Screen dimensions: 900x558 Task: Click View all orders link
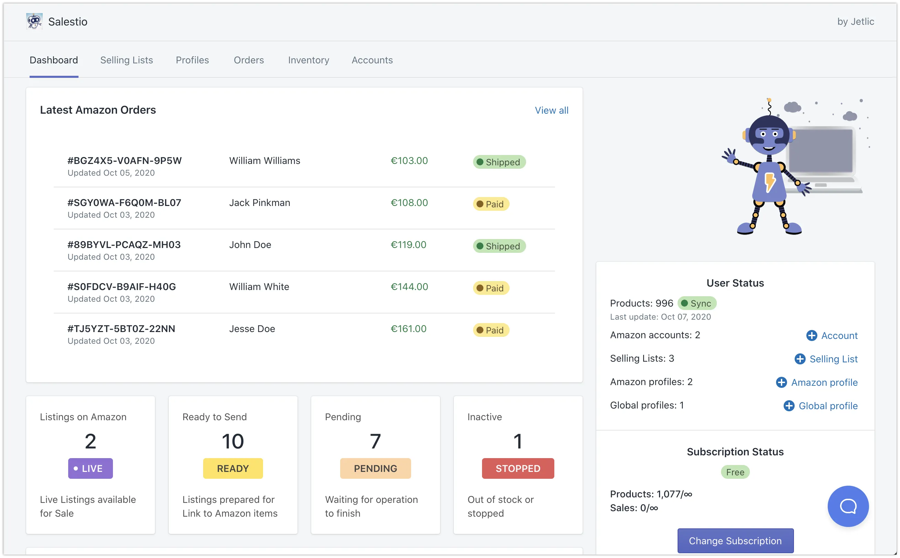pos(551,110)
